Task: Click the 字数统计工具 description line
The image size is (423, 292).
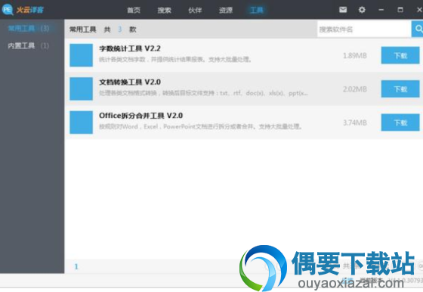Action: click(x=175, y=60)
